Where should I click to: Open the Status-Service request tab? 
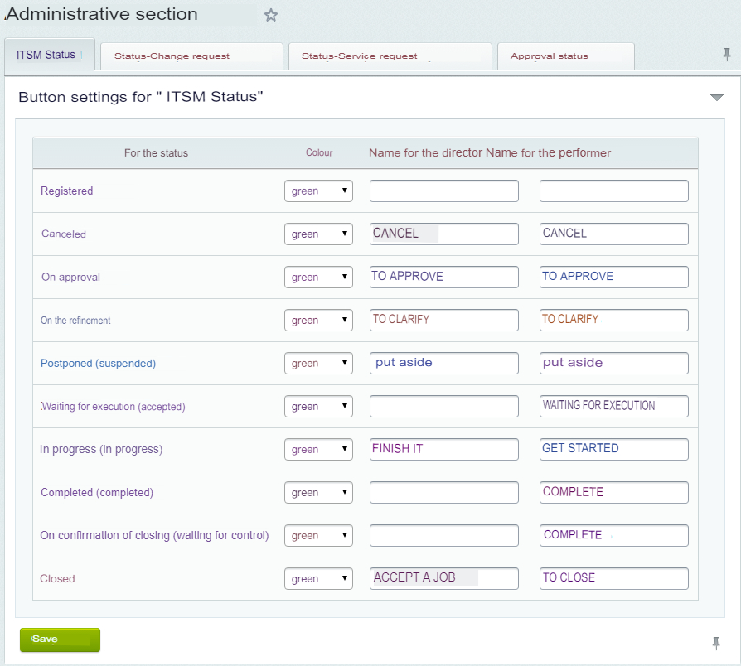(390, 56)
